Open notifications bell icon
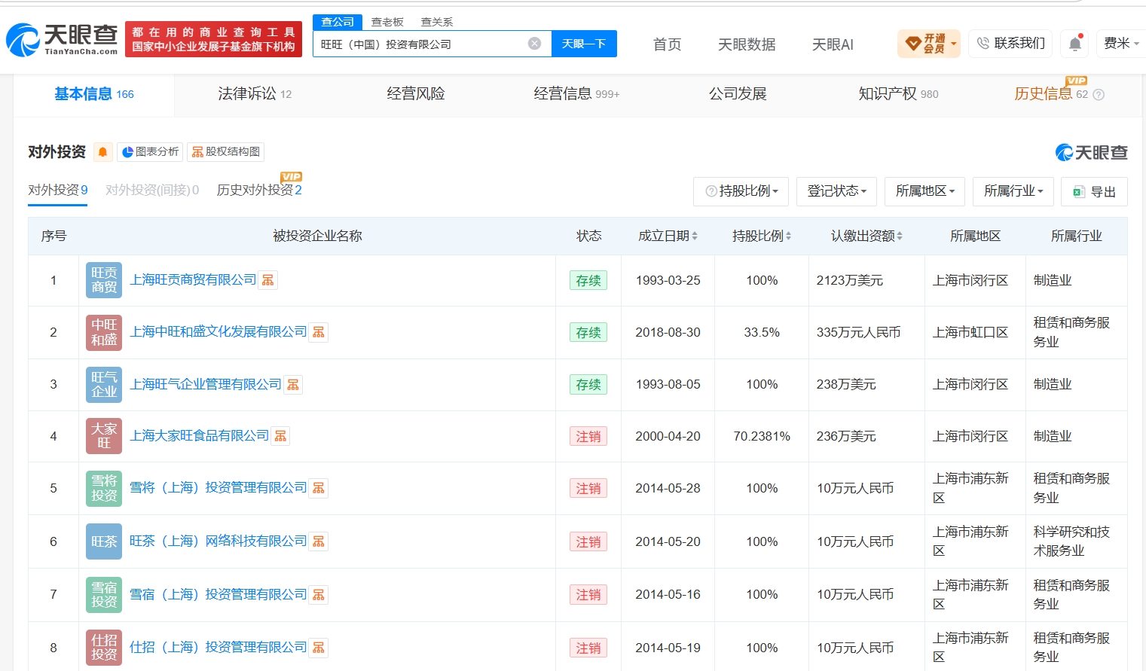The image size is (1146, 671). [1075, 44]
